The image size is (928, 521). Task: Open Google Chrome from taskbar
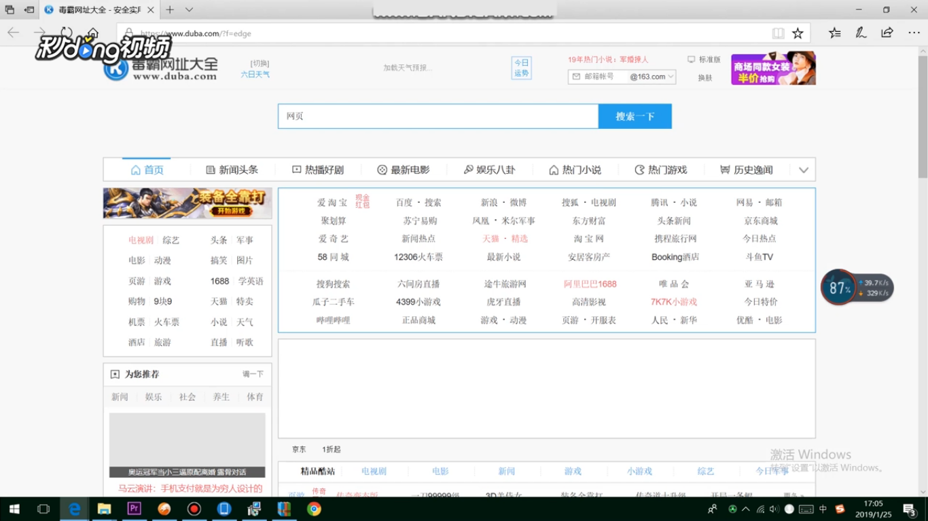[314, 509]
